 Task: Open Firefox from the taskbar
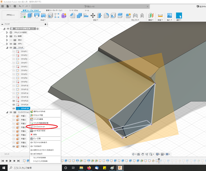(x=89, y=168)
